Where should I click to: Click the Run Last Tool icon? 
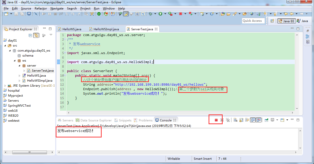(x=170, y=14)
